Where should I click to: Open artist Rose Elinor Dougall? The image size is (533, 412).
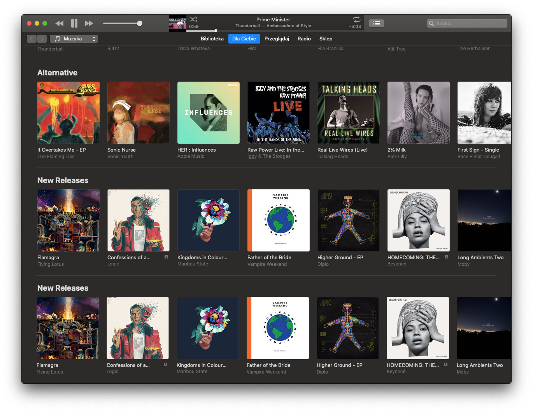479,157
